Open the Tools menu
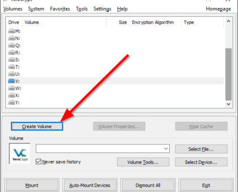This screenshot has width=238, height=192. 82,9
